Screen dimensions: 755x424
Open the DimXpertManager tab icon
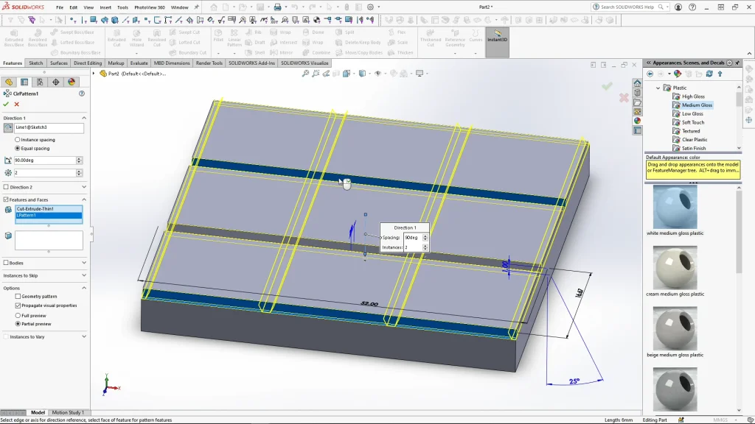[x=56, y=82]
